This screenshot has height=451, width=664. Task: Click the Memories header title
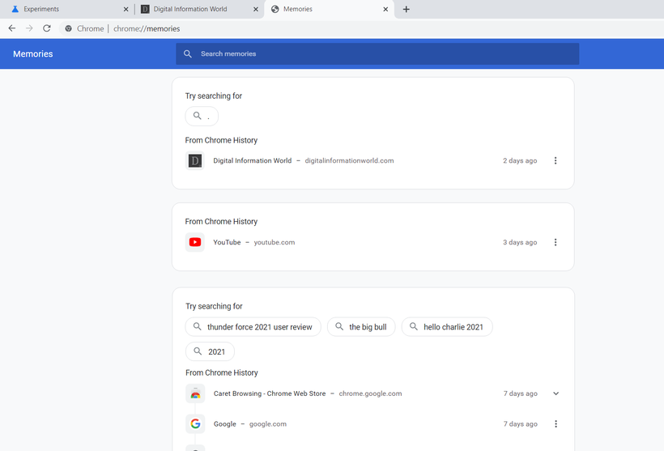pos(33,53)
